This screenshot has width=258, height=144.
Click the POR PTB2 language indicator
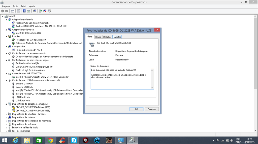coord(238,140)
